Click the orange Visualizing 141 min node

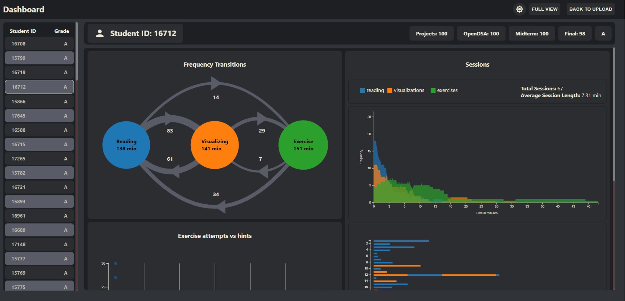[215, 145]
